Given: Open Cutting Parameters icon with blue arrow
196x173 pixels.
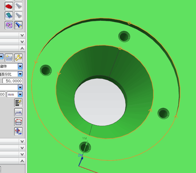Looking at the screenshot, I should [19, 112].
